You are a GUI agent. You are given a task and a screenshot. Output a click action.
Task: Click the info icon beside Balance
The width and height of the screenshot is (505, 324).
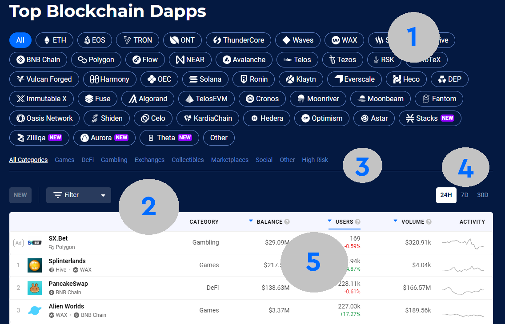[x=287, y=222]
